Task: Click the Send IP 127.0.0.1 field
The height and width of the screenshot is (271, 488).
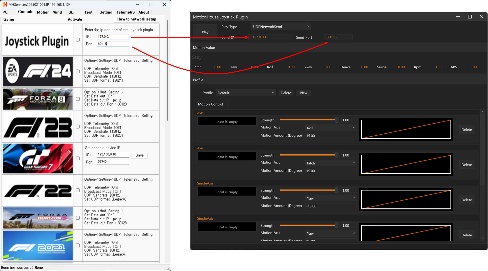Action: (x=270, y=37)
